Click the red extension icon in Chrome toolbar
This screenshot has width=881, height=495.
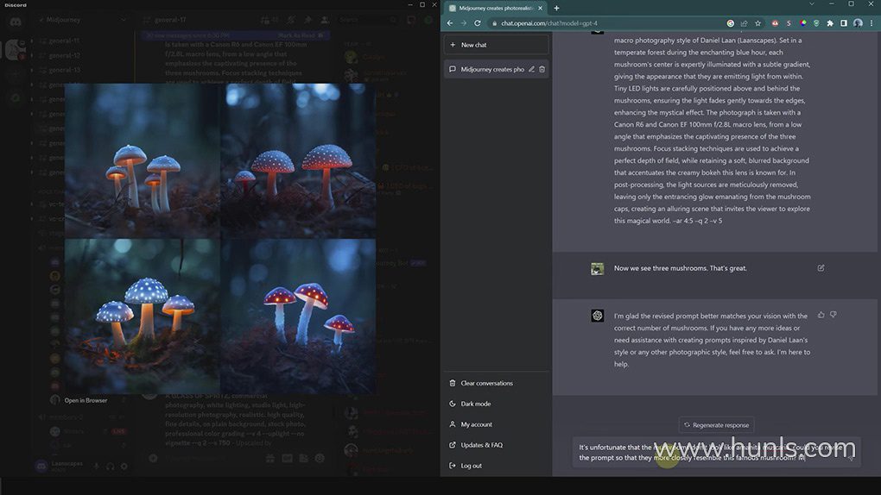click(775, 23)
